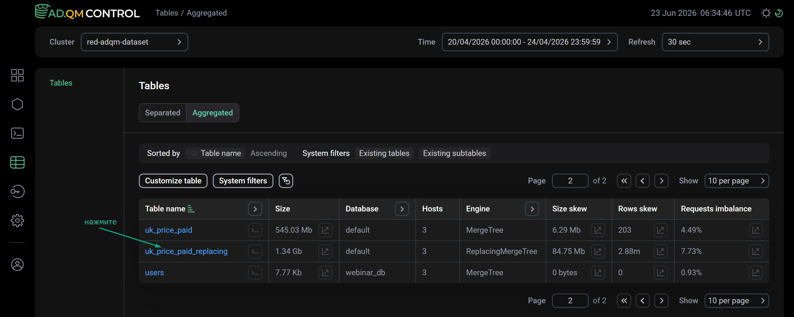This screenshot has height=317, width=794.
Task: Open users table link
Action: coord(154,273)
